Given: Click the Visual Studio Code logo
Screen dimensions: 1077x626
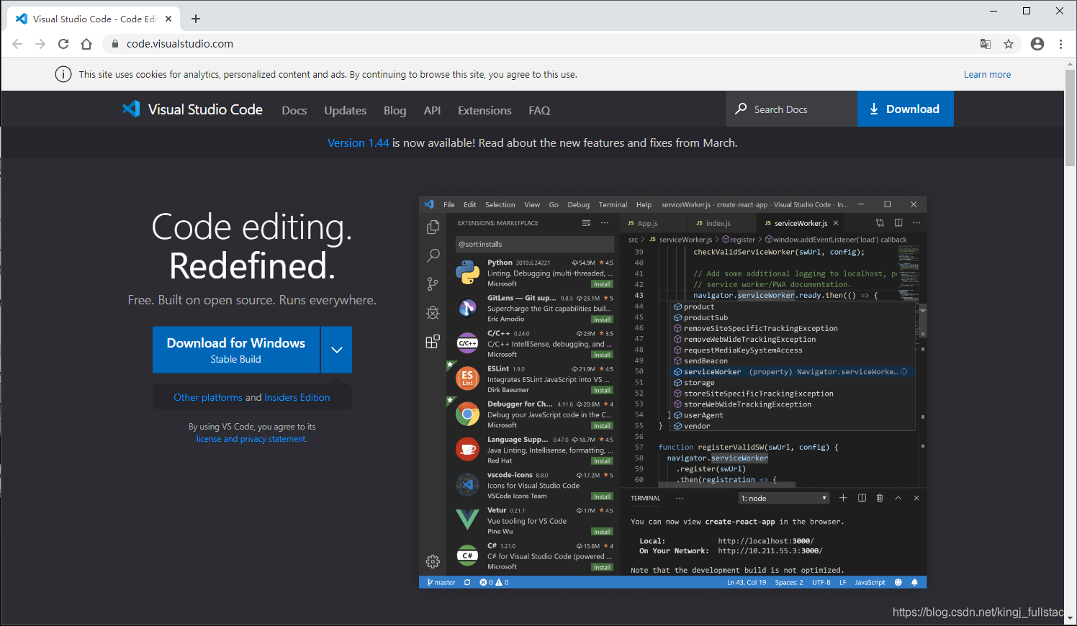Looking at the screenshot, I should point(192,109).
